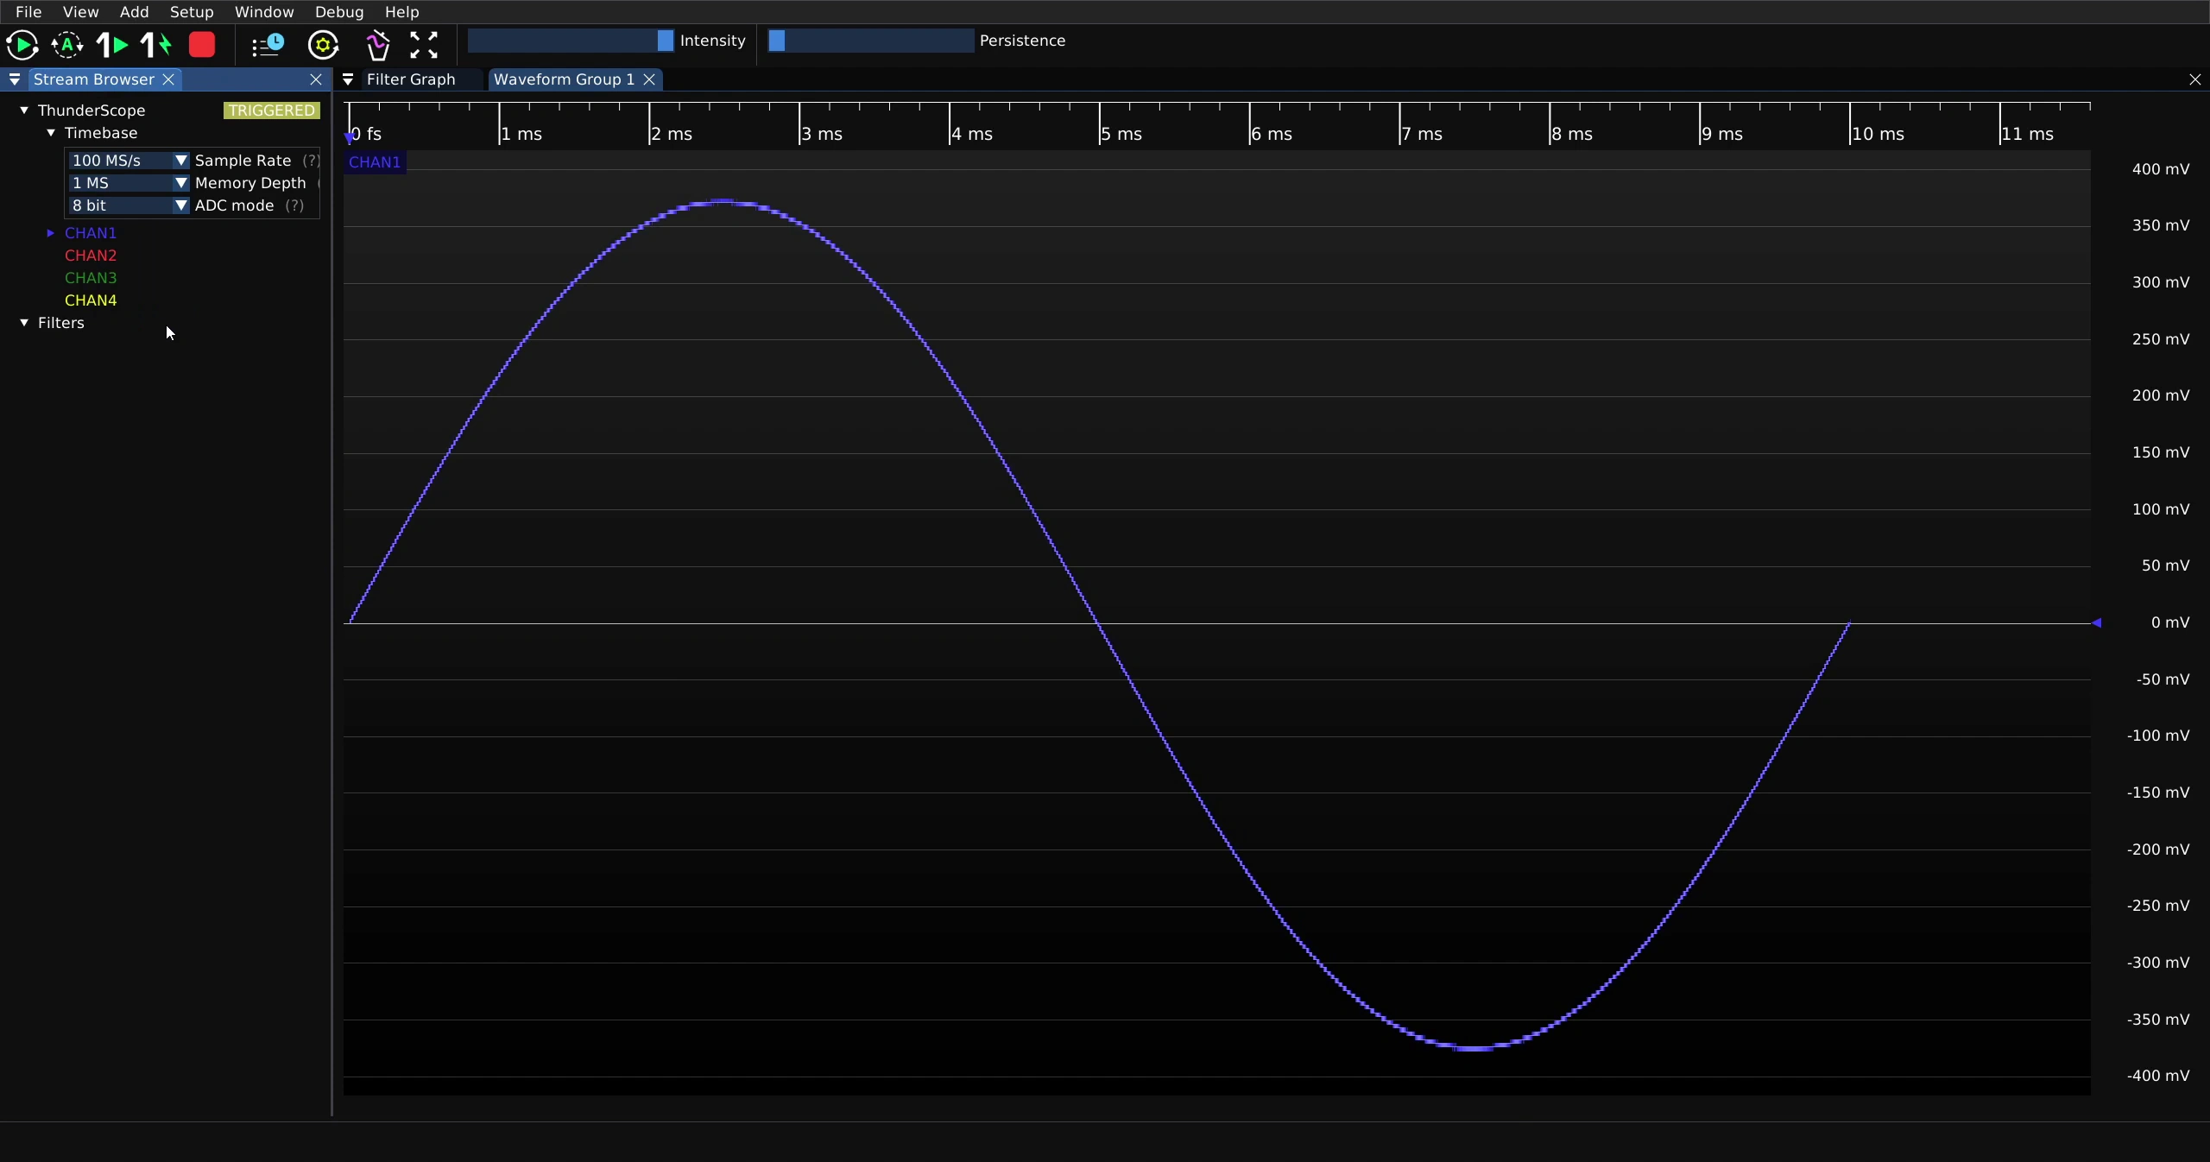
Task: Expand the CHAN1 tree arrow
Action: tap(51, 233)
